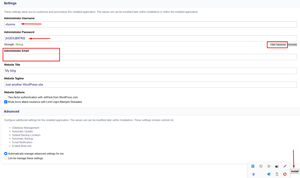Uncheck Brute force attack resilience option
The image size is (300, 178).
(x=6, y=102)
